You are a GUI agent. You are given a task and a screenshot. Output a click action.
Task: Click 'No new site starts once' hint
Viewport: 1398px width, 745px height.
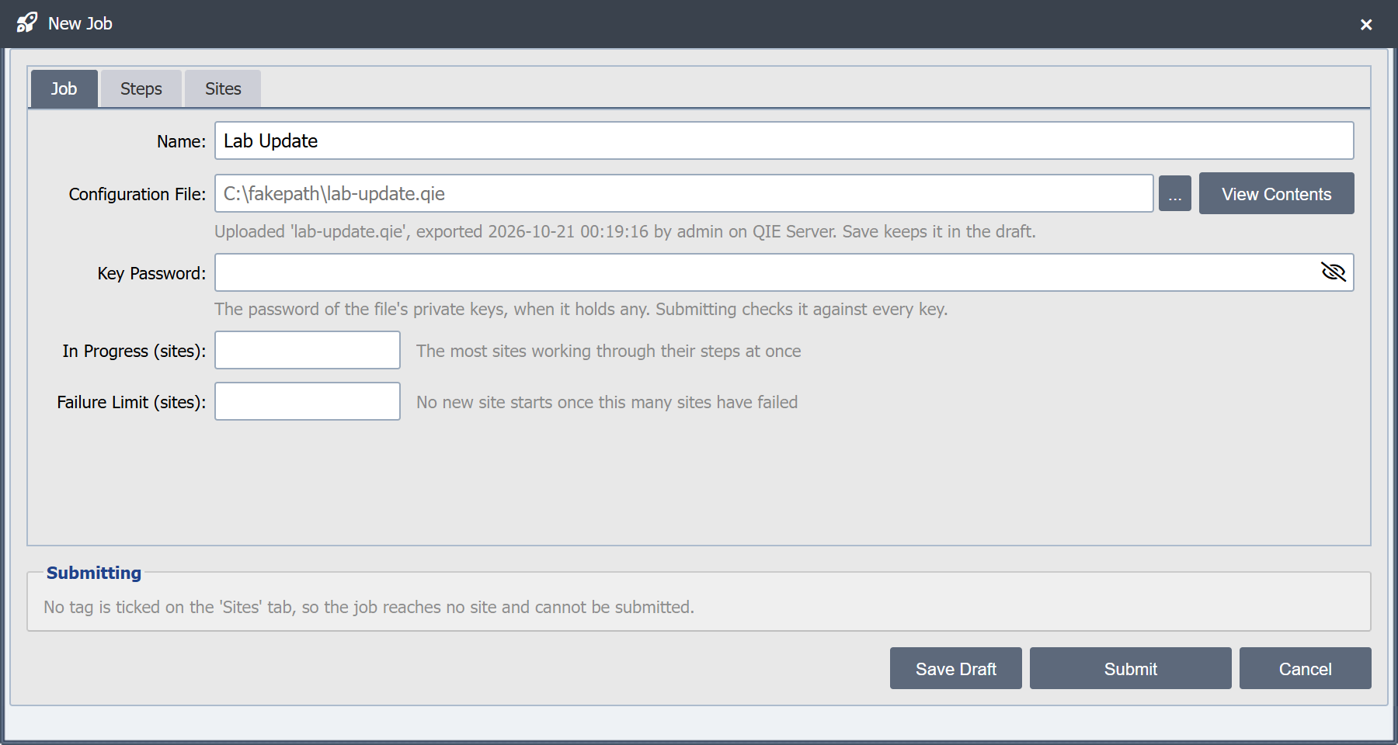pyautogui.click(x=607, y=402)
